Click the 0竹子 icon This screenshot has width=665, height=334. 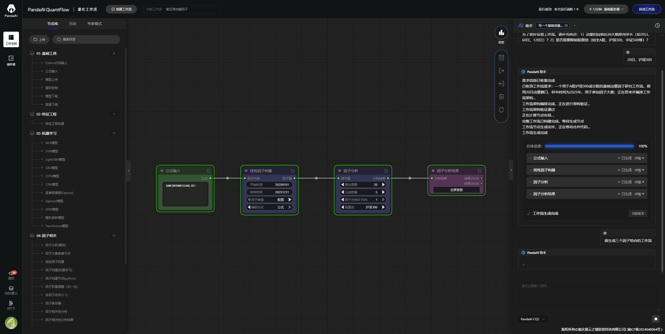[x=11, y=305]
